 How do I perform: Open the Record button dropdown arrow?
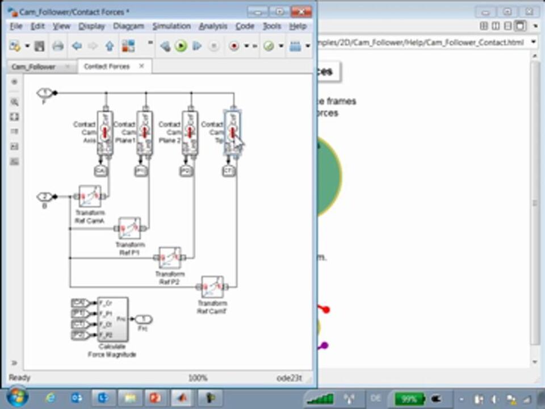click(x=246, y=47)
